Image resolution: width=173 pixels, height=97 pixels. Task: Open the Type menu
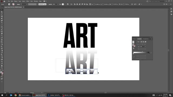(x=20, y=1)
